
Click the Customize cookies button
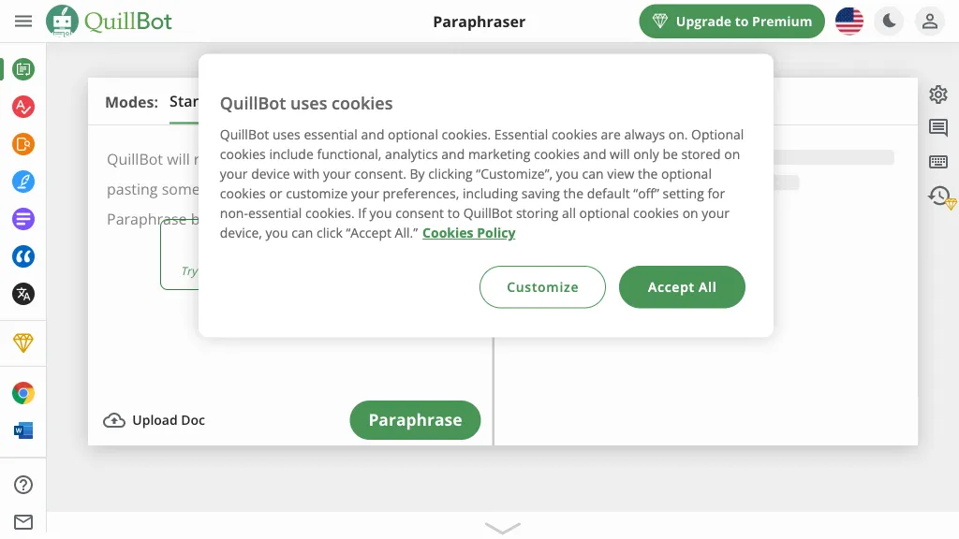tap(542, 287)
